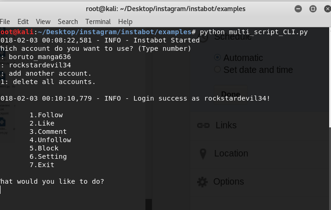Open the Terminal menu
Viewport: 331px width, 210px height.
(98, 22)
